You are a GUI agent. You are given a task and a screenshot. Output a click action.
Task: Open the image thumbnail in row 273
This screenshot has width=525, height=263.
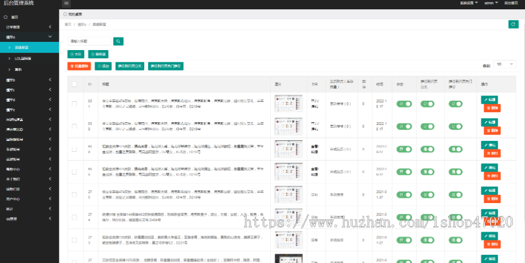[289, 240]
